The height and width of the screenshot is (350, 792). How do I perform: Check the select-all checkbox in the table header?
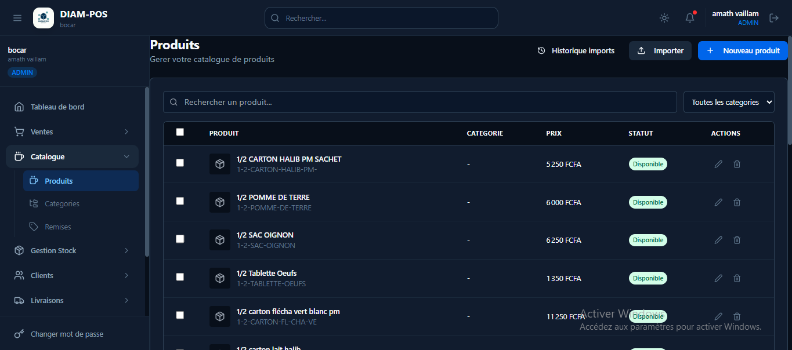180,133
